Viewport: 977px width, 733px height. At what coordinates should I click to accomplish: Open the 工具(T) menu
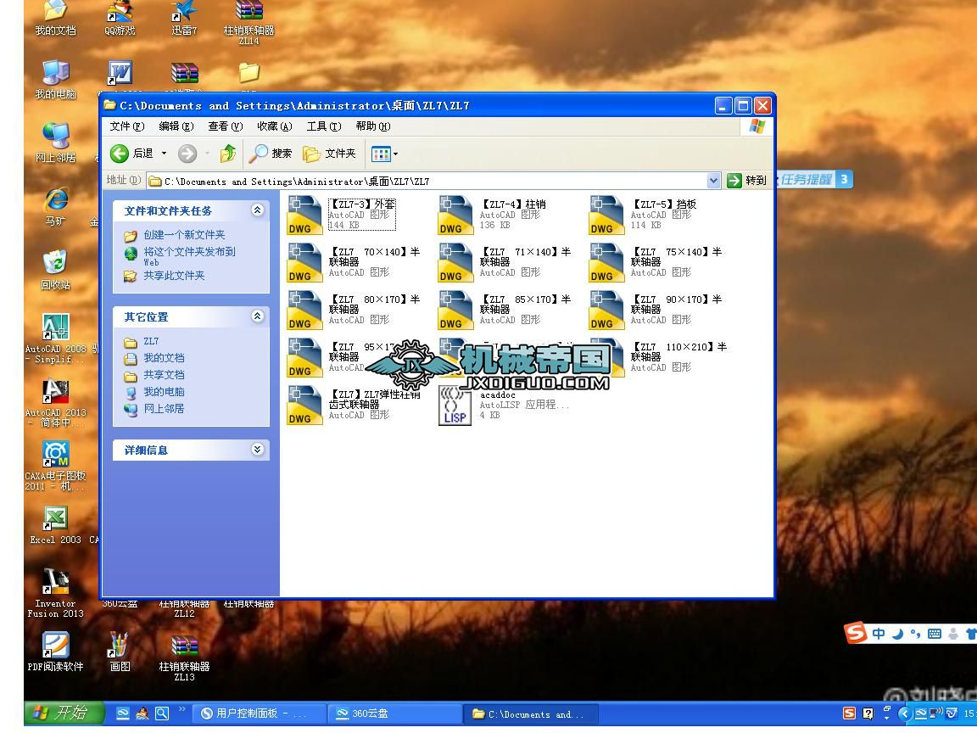point(324,126)
